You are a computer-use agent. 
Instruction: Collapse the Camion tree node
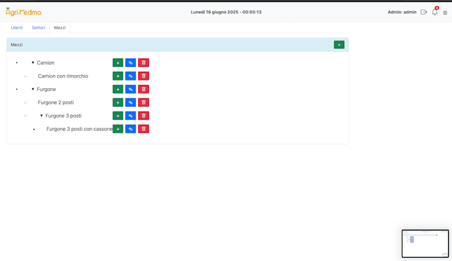(x=33, y=62)
